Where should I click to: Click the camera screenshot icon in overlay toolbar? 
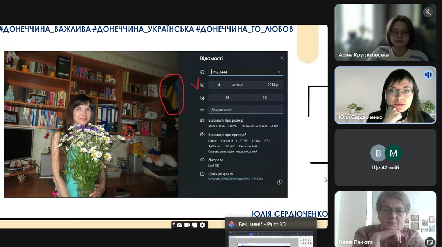179,225
